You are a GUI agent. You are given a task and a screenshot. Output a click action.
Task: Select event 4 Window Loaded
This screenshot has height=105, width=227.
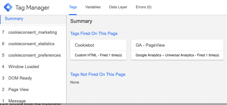coord(33,67)
